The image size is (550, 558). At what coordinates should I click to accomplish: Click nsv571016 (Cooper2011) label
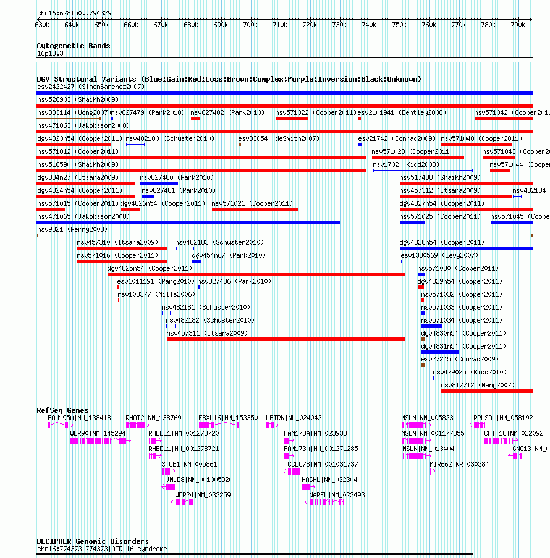point(117,255)
